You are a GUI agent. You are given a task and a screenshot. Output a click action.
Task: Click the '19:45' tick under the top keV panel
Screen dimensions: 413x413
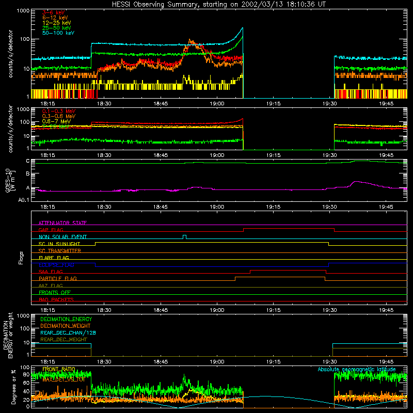[x=386, y=104]
